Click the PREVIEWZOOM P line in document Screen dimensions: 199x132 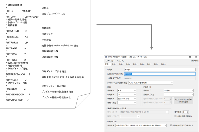(x=18, y=94)
